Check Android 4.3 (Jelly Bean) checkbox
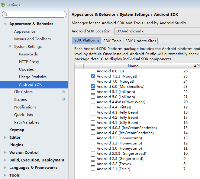This screenshot has width=200, height=179. (x=93, y=112)
